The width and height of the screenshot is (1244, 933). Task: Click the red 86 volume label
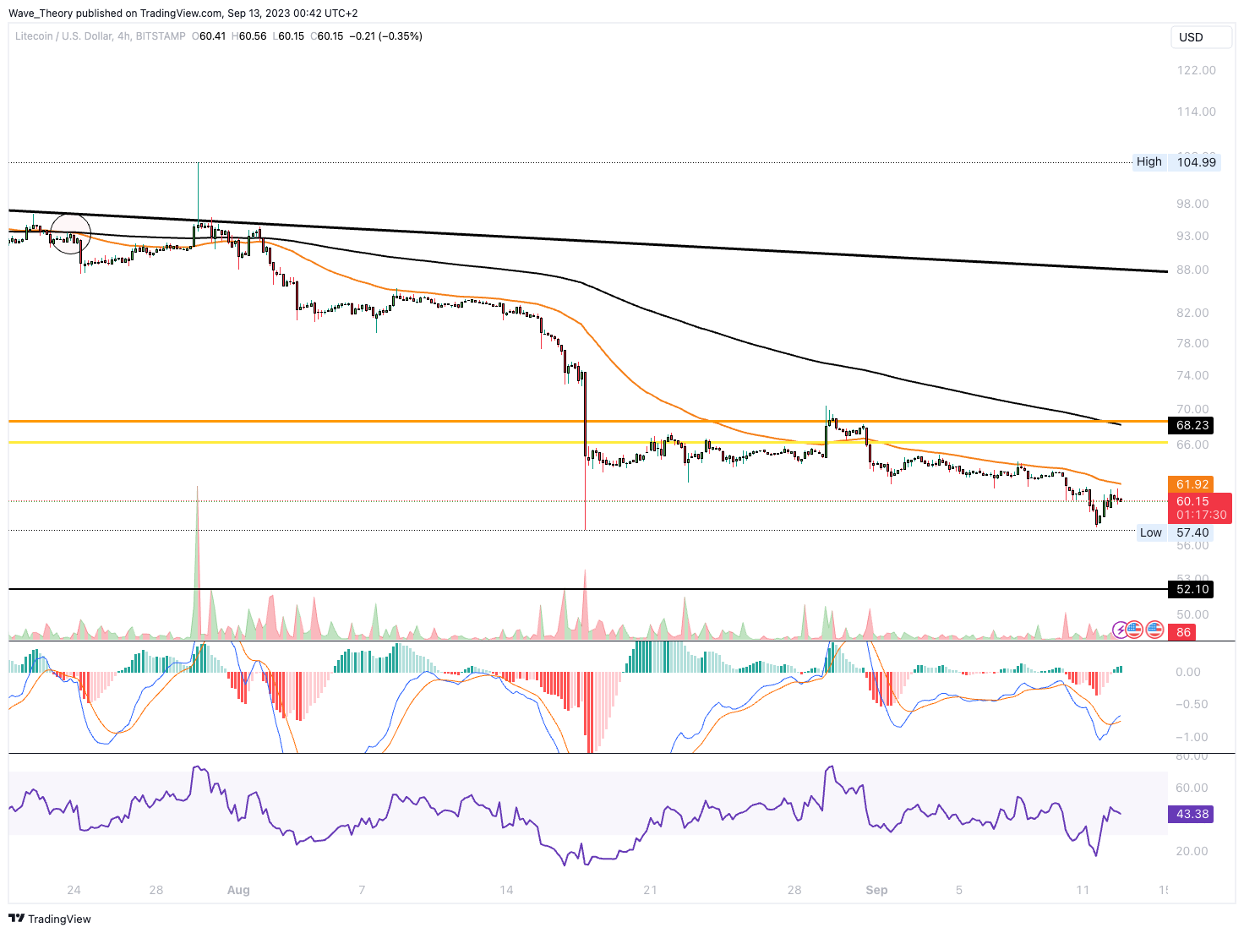click(x=1183, y=632)
